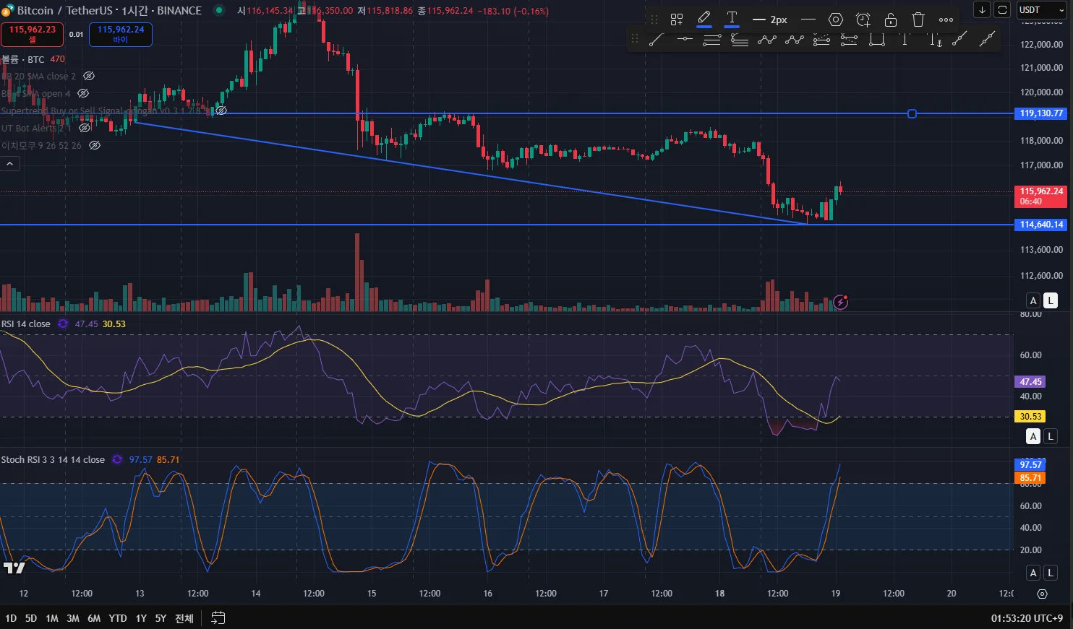Select the Horizontal Line drawing tool
The width and height of the screenshot is (1073, 629).
coord(684,40)
